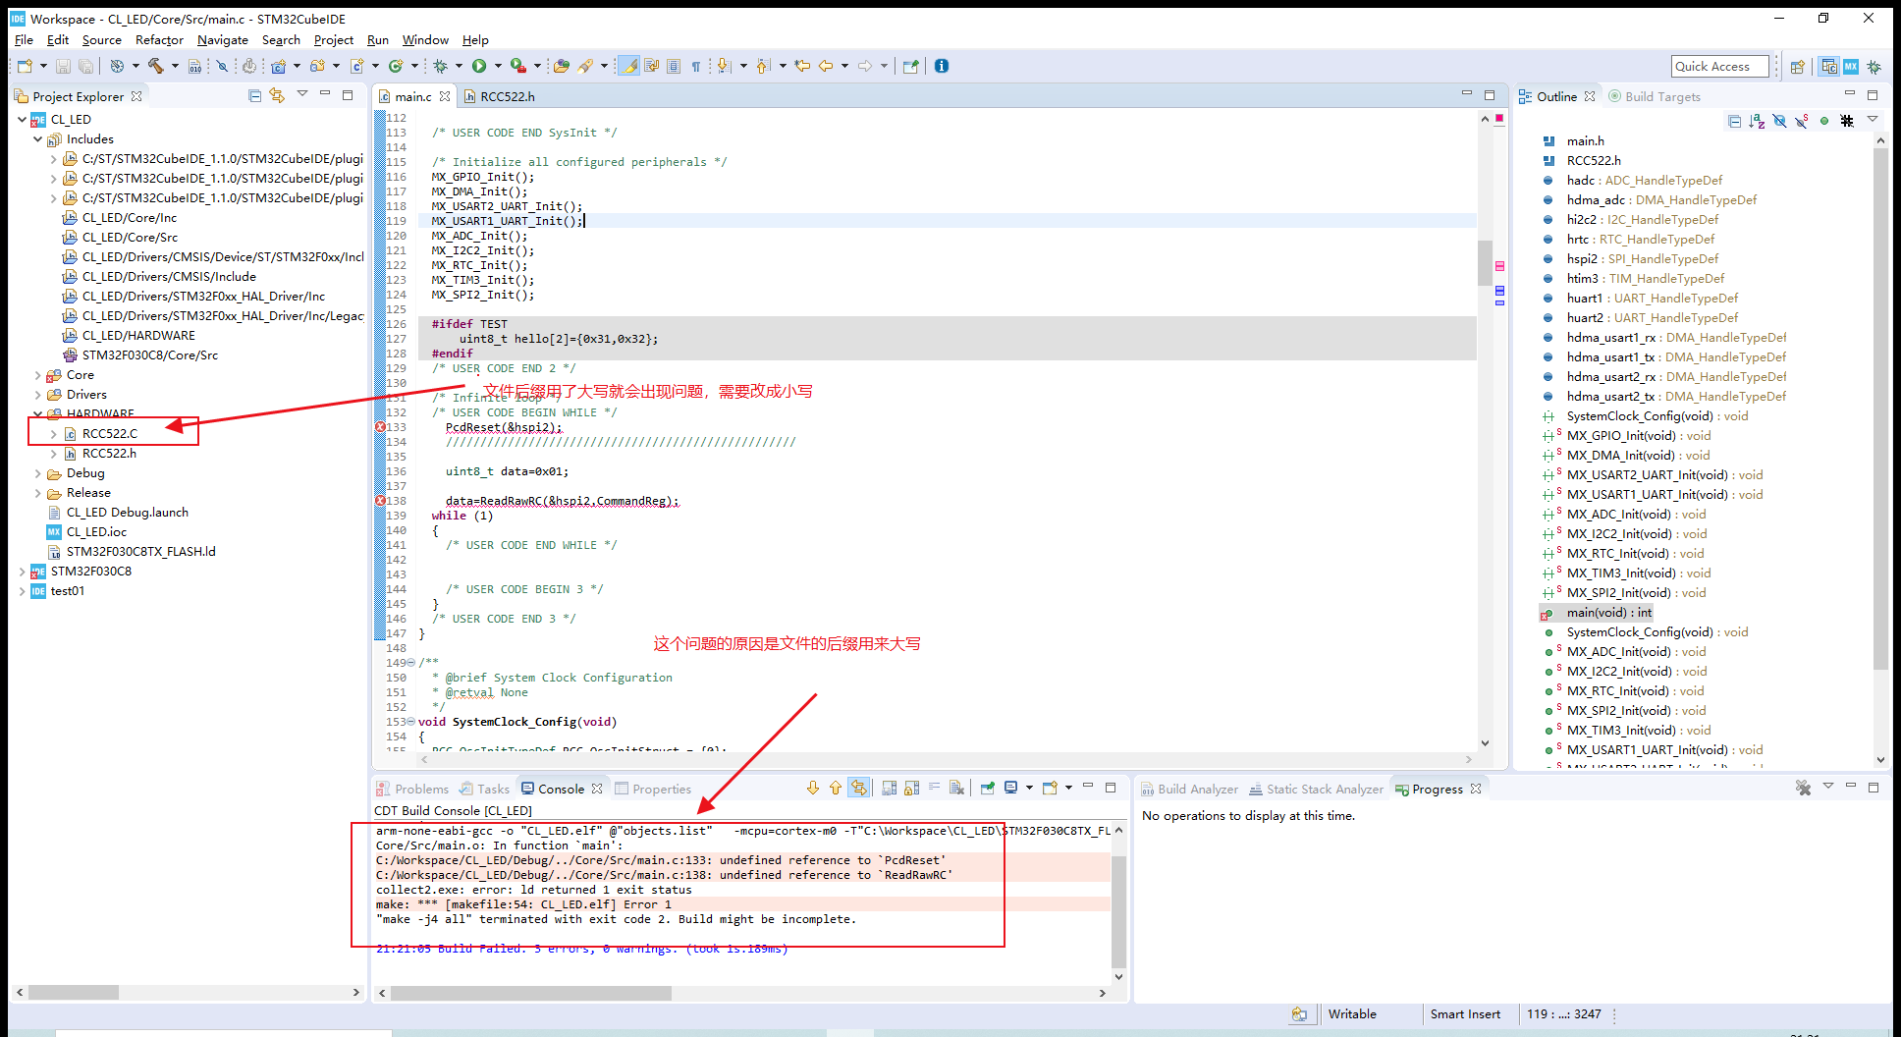Toggle Console wrap/link yellow arrows icon
1901x1037 pixels.
coord(859,788)
